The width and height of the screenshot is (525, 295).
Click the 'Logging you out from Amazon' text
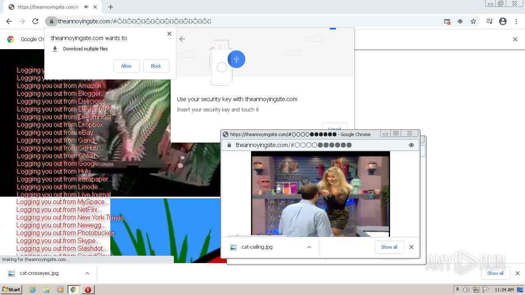[x=61, y=86]
